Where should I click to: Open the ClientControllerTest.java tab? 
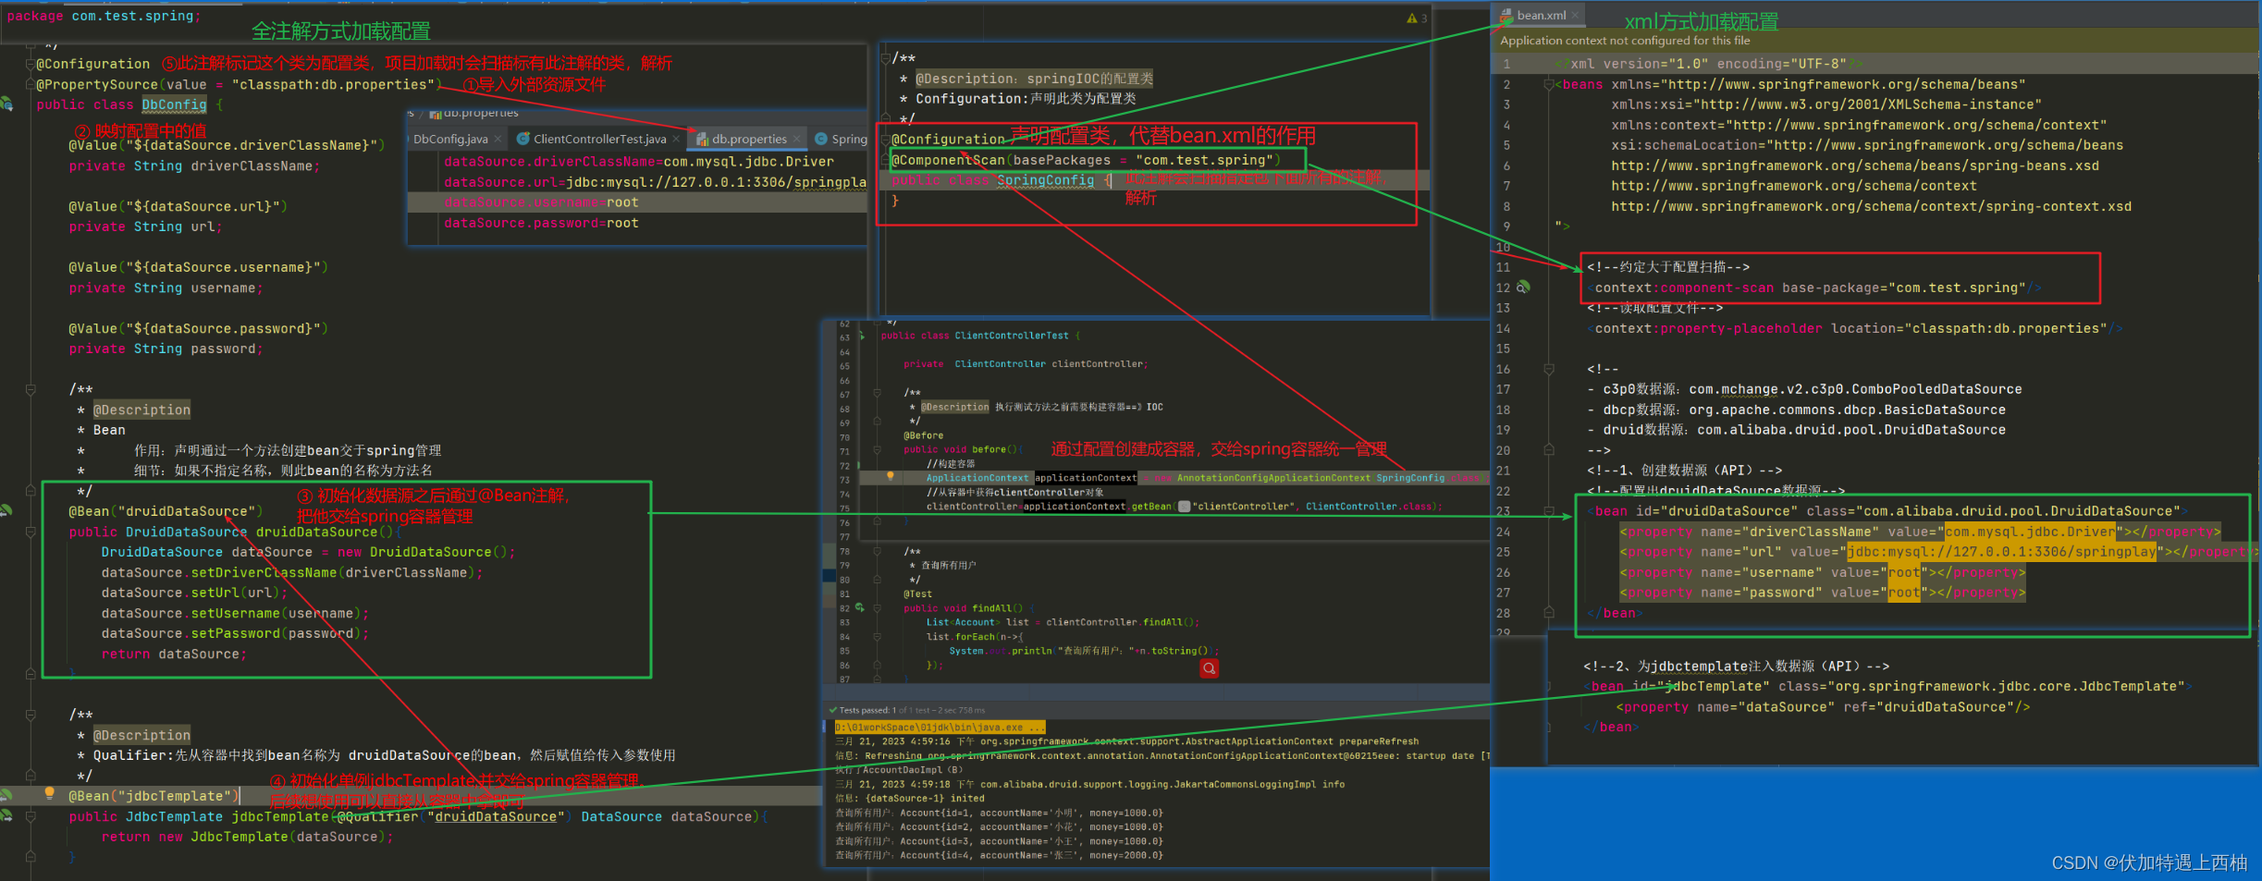click(x=599, y=139)
